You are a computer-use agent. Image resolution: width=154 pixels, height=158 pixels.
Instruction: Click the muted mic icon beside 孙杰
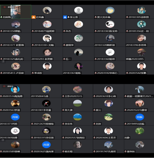64,31
